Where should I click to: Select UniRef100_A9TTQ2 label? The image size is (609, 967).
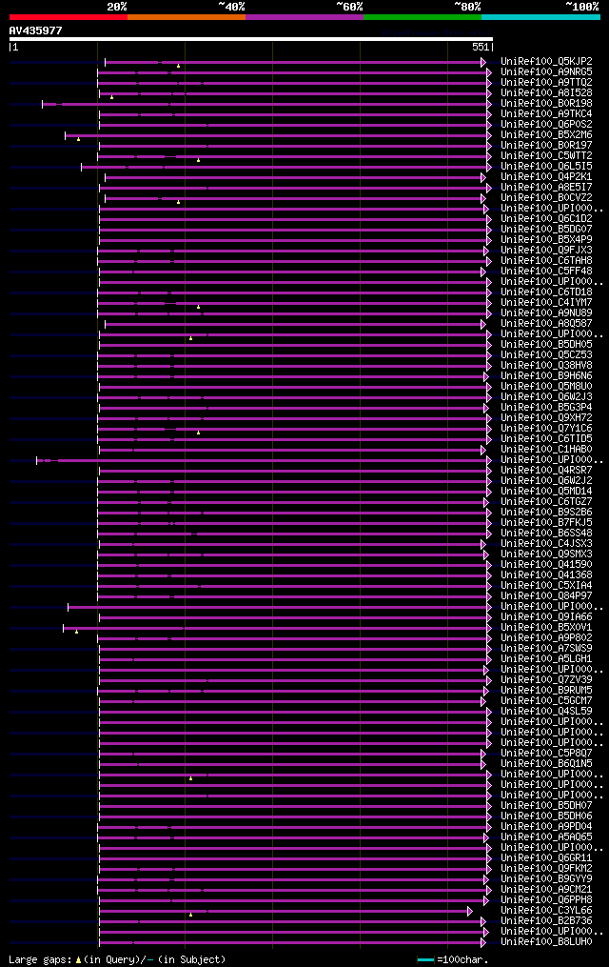tap(546, 83)
